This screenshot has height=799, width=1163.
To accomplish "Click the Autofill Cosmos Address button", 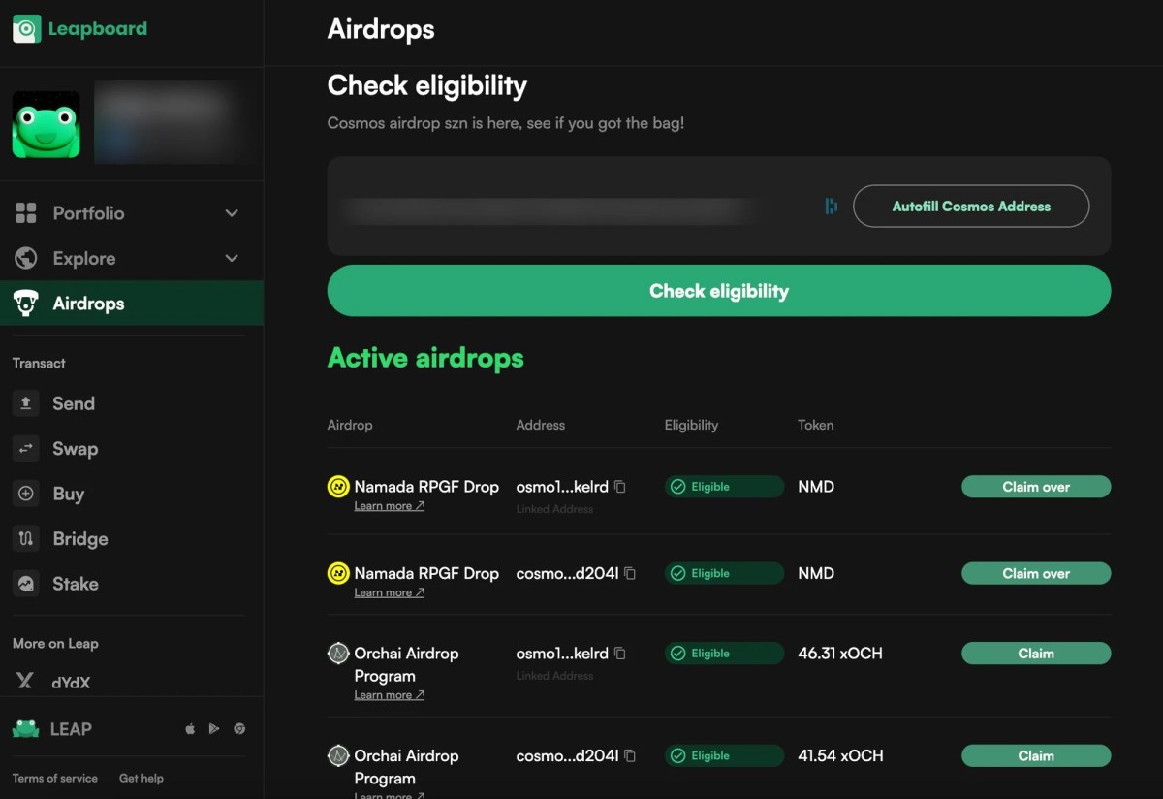I will click(971, 207).
